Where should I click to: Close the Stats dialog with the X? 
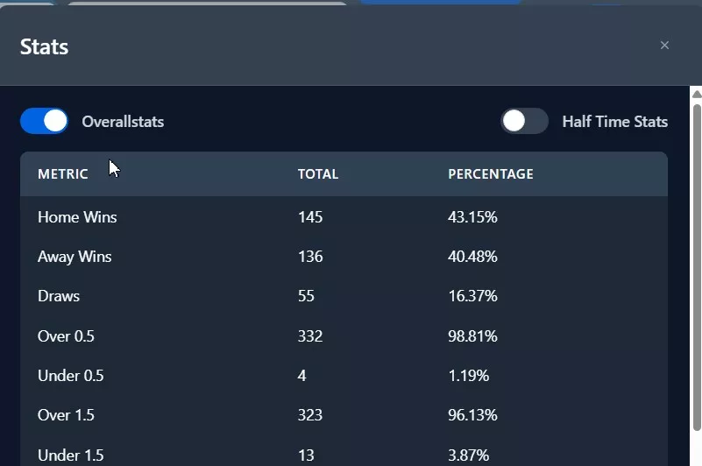coord(664,46)
